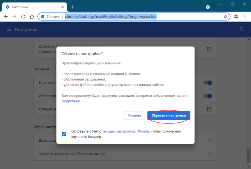
Task: Click the Сбросить настройки confirm button
Action: pyautogui.click(x=169, y=116)
